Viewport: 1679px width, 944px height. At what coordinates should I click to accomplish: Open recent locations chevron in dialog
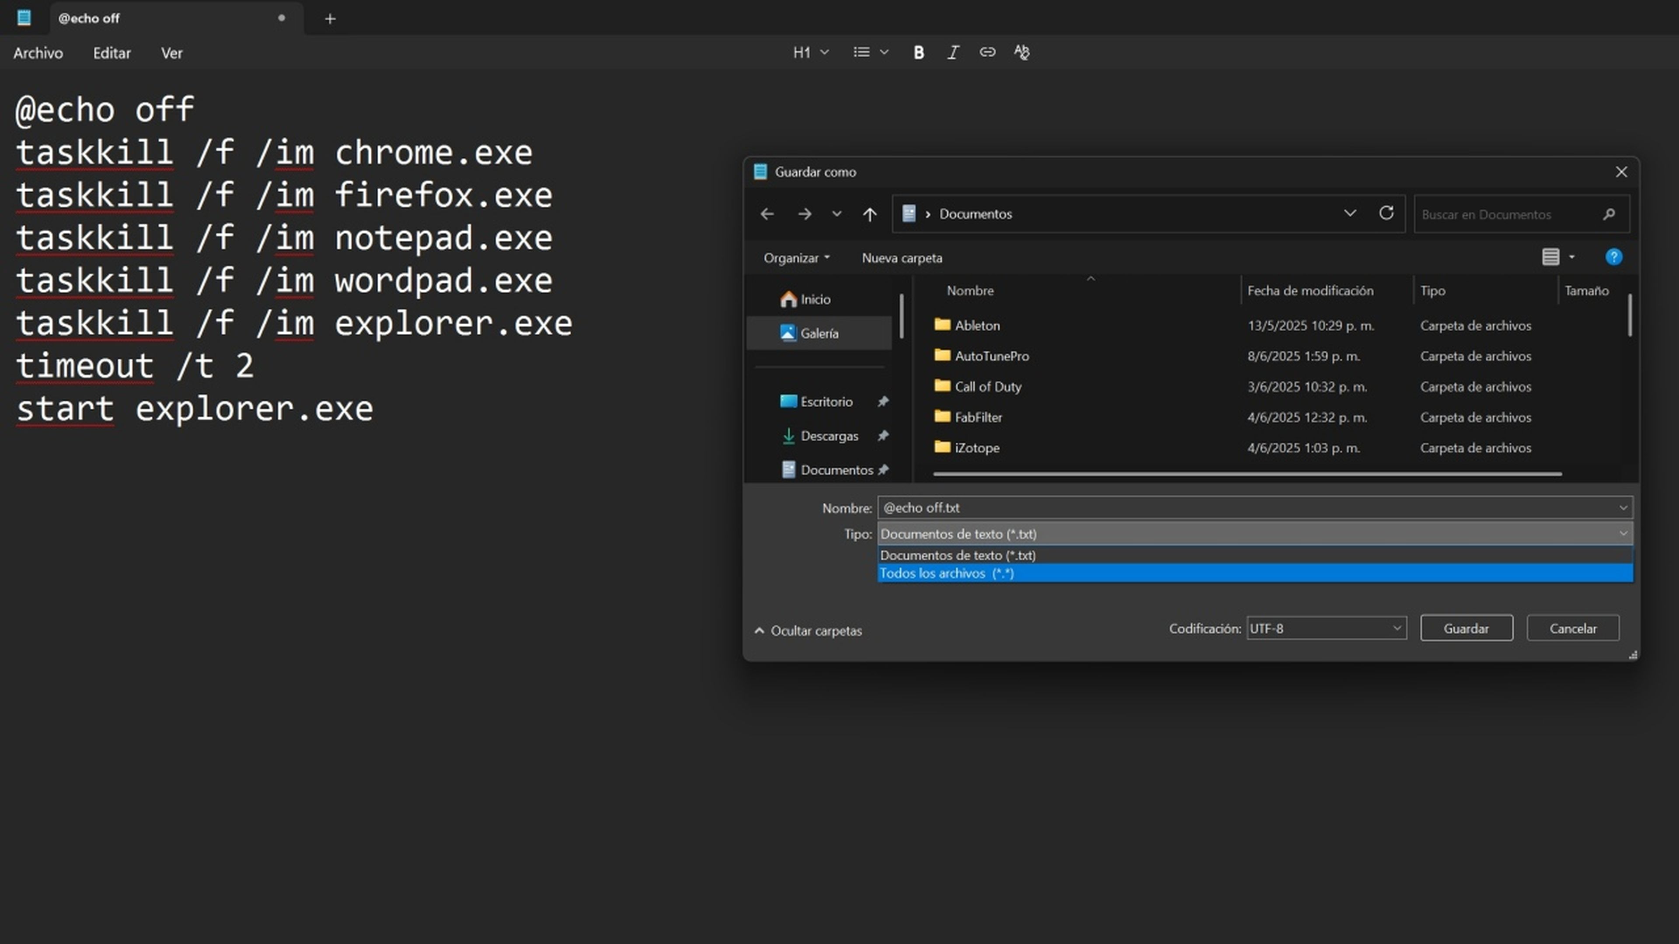(x=837, y=214)
